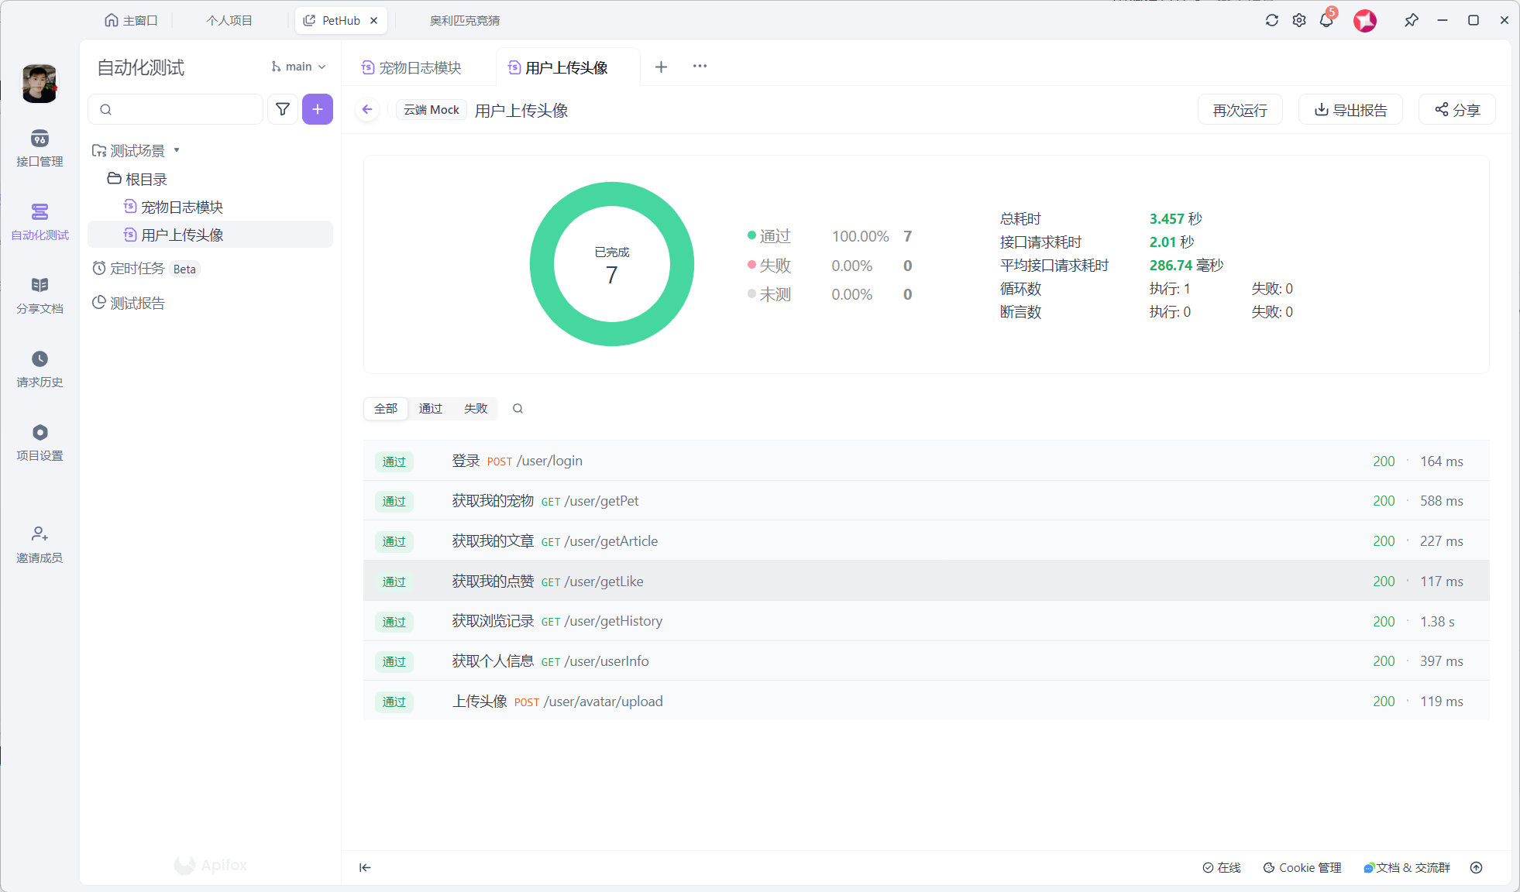Click the 导出报告 button
The height and width of the screenshot is (892, 1520).
click(1350, 110)
